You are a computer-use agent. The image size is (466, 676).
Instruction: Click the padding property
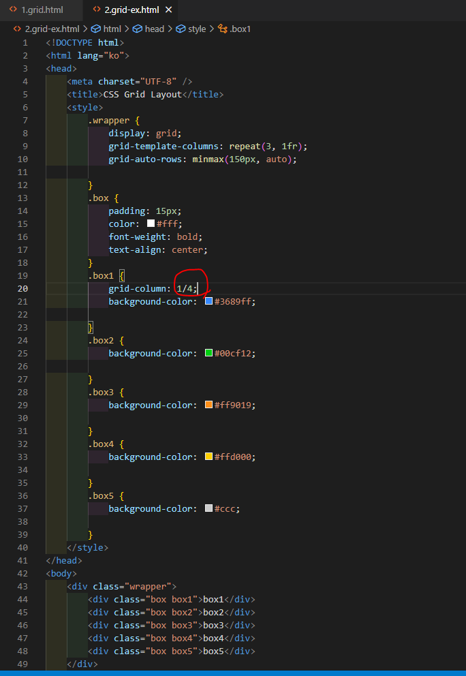tap(127, 211)
